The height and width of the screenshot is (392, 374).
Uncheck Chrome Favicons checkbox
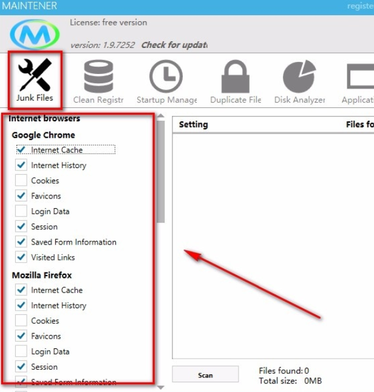click(21, 196)
